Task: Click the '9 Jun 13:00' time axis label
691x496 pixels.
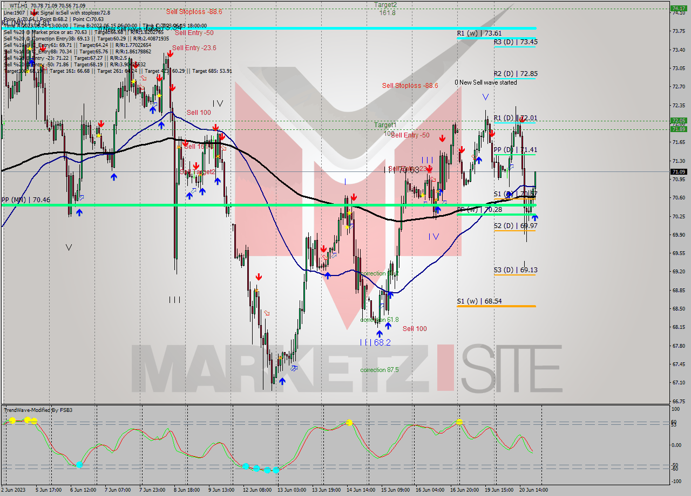Action: click(x=220, y=490)
